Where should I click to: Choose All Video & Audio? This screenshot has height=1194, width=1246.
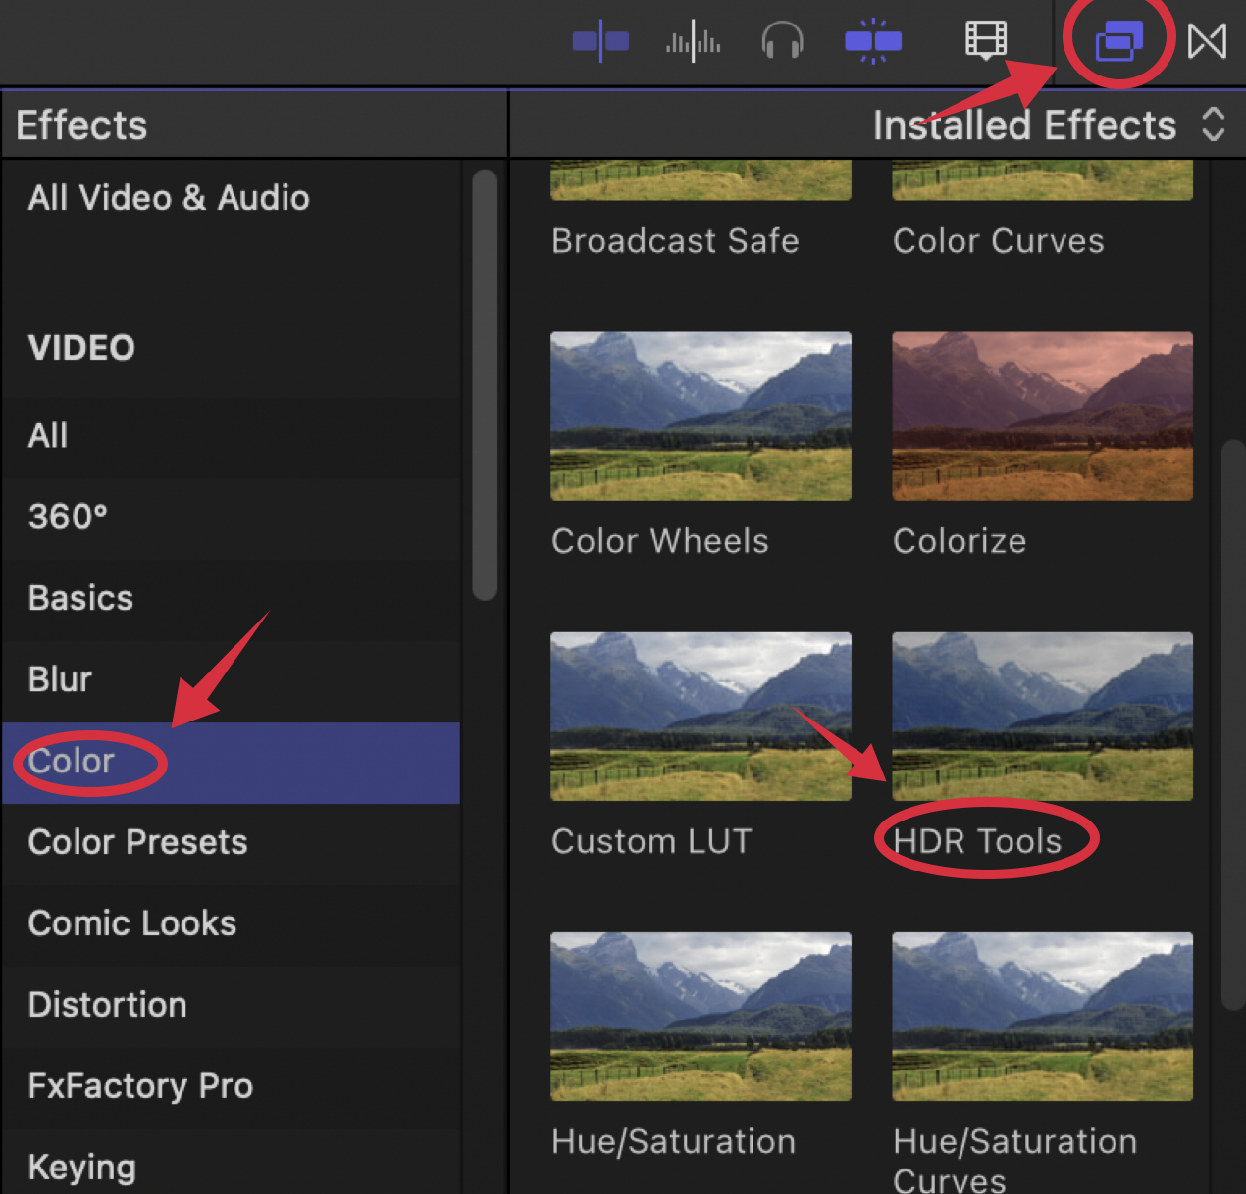click(x=168, y=198)
